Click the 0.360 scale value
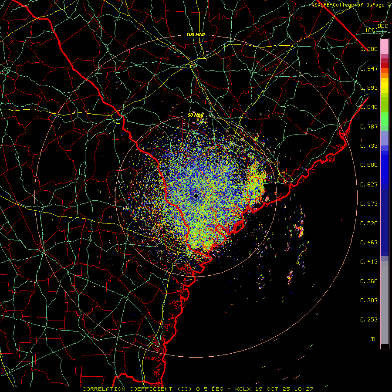 point(369,281)
